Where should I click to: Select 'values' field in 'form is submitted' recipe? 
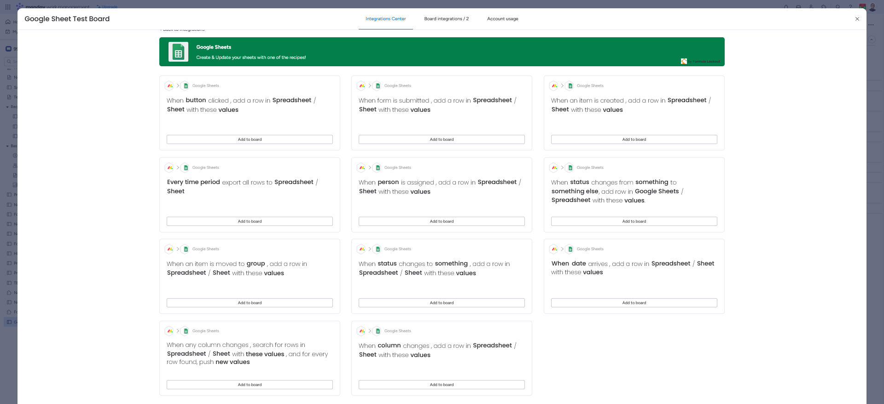pos(420,110)
